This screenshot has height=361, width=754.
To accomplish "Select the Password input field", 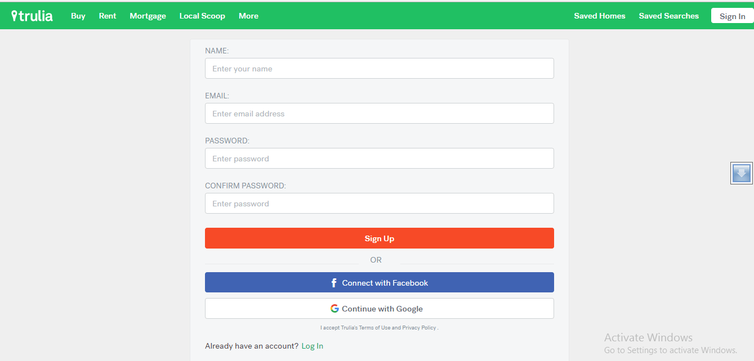I will (x=380, y=159).
